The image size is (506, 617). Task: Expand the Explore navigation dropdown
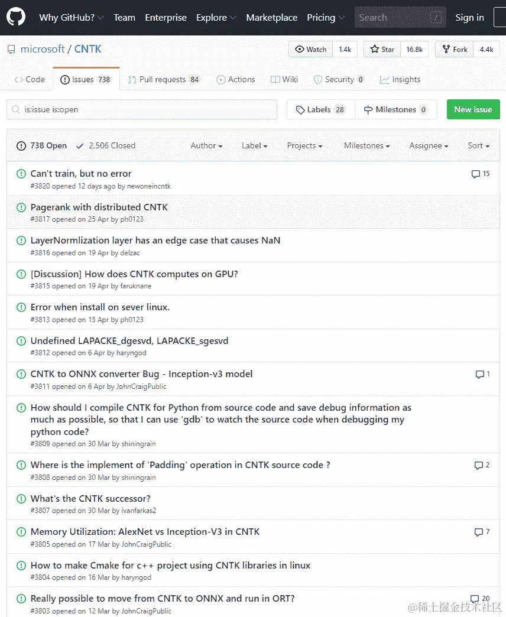coord(216,17)
